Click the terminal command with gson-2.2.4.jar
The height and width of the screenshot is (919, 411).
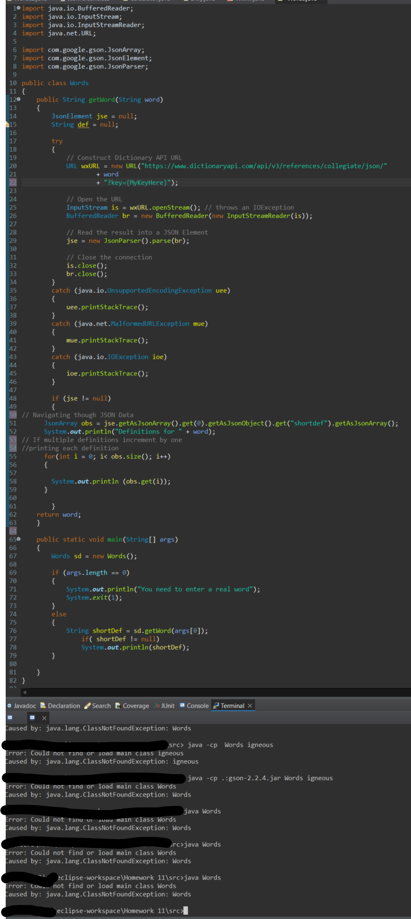260,778
